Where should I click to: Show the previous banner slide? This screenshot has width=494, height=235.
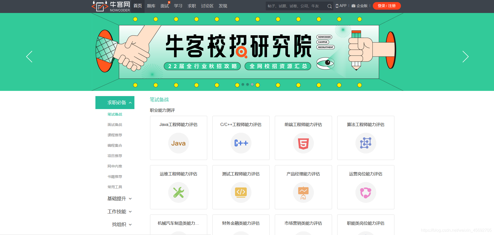click(x=29, y=57)
